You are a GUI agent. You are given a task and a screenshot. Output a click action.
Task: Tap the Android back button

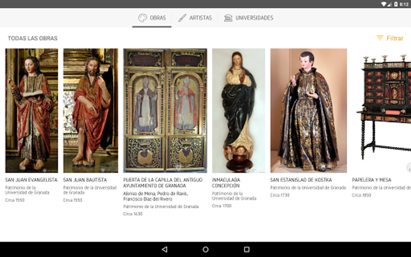click(165, 249)
